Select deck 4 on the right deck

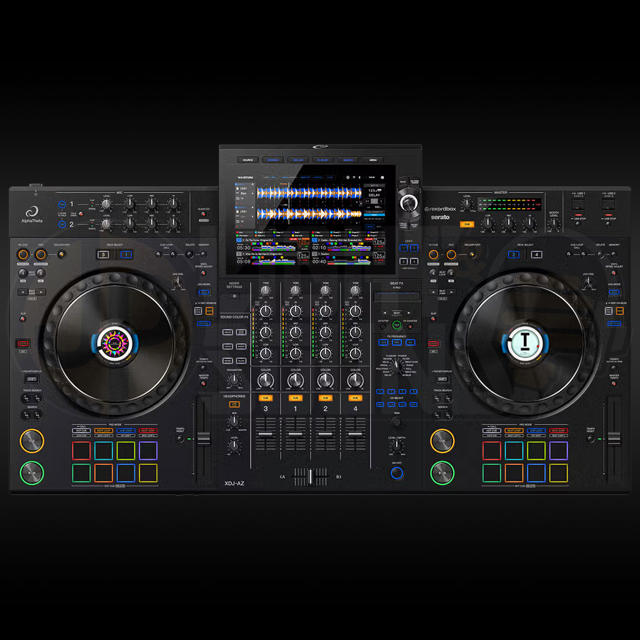[x=536, y=255]
